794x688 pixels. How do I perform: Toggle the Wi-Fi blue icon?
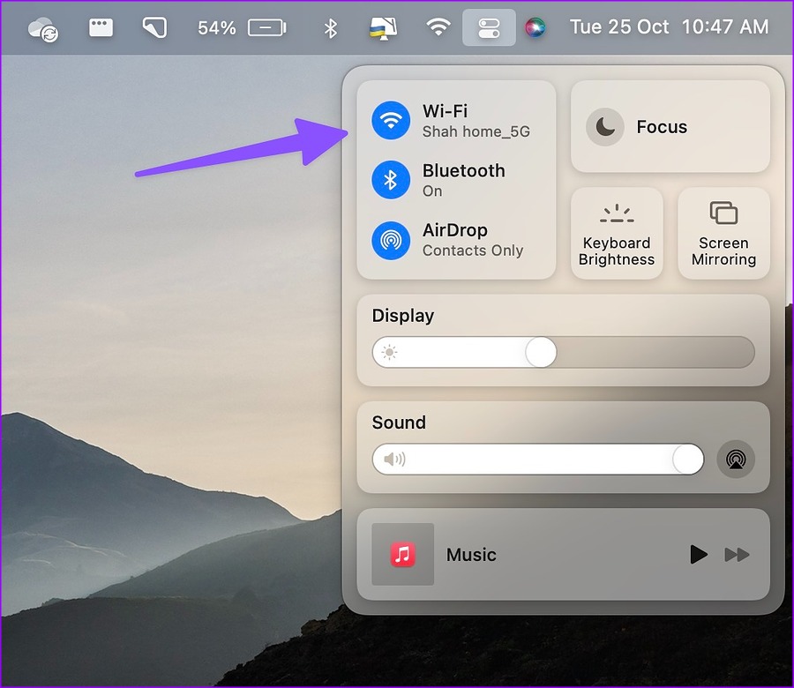click(390, 121)
